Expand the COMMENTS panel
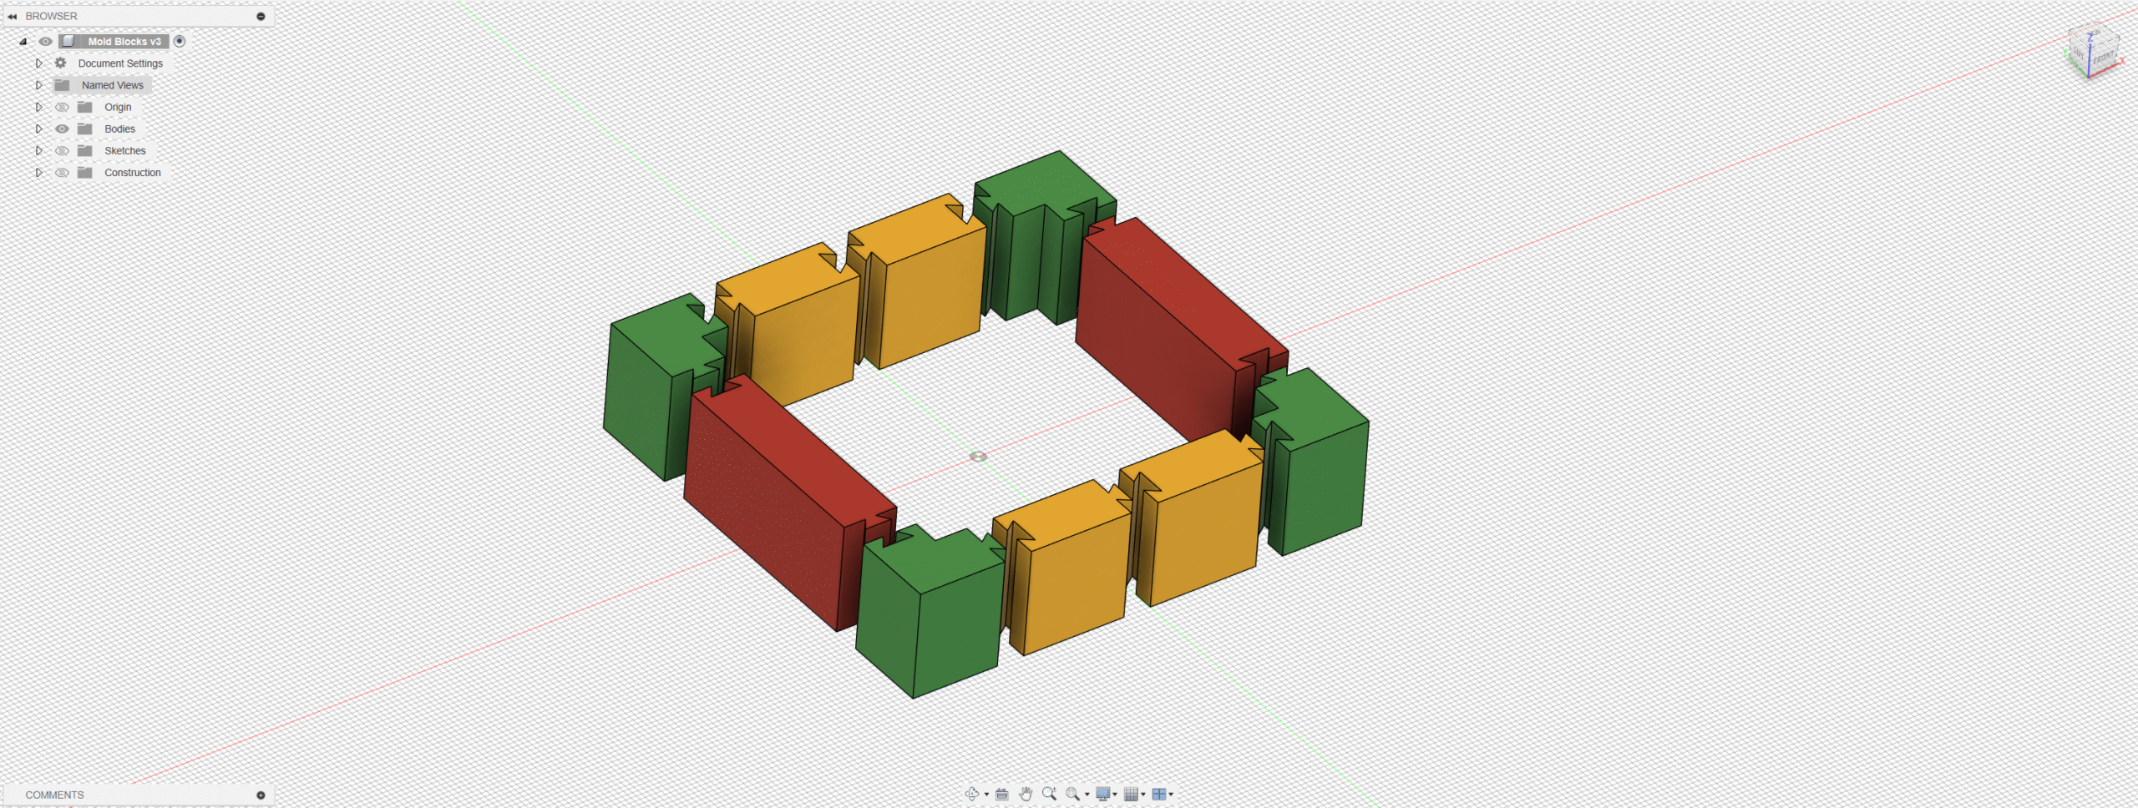This screenshot has height=808, width=2138. click(x=261, y=795)
